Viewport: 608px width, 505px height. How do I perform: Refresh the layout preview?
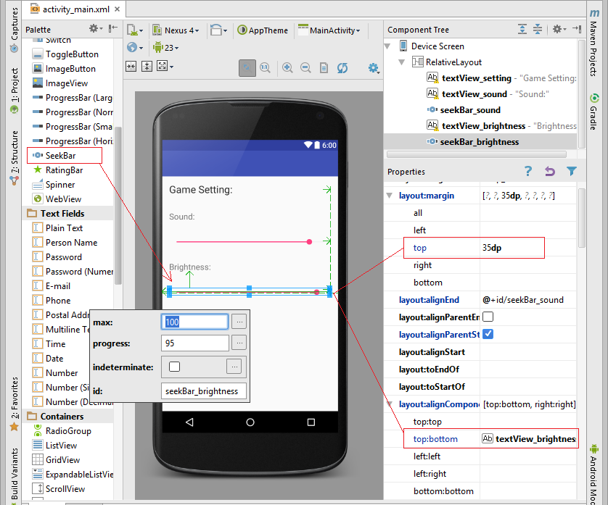[x=342, y=67]
